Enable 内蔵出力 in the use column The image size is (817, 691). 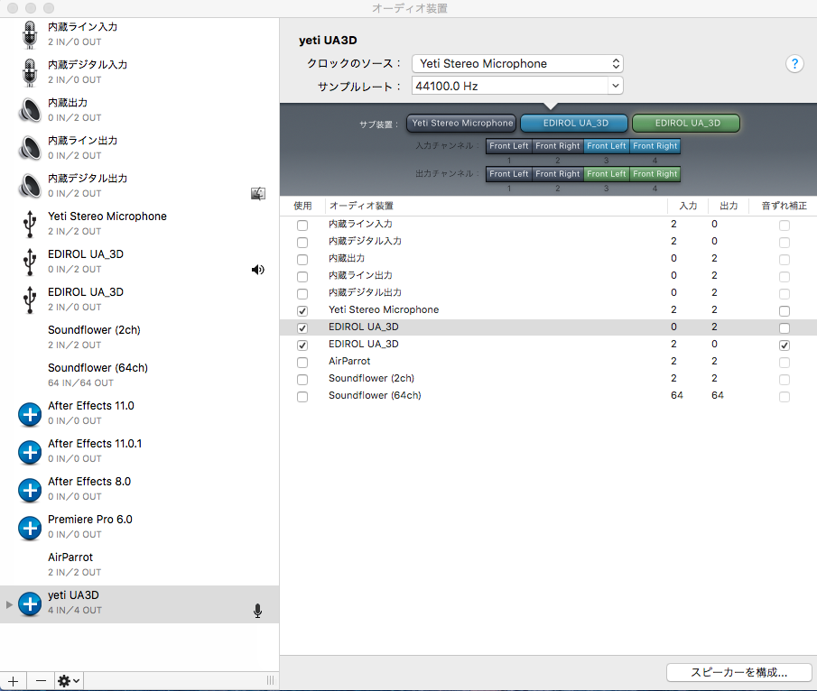point(302,259)
